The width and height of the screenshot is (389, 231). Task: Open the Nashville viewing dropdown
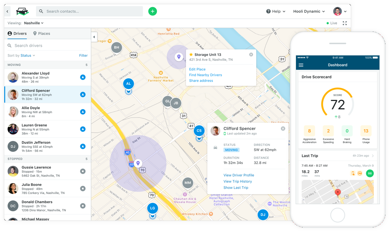[x=34, y=23]
